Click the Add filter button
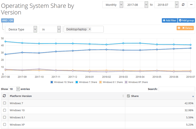Image resolution: width=196 pixels, height=129 pixels. coord(169,20)
